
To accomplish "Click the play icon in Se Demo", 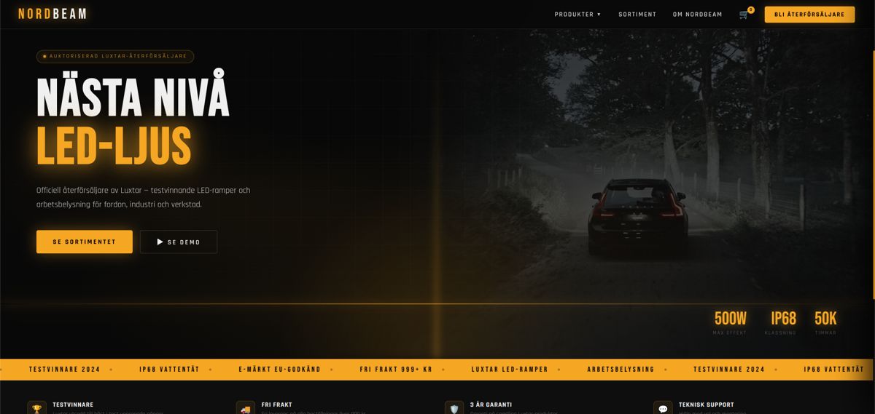I will pos(160,242).
